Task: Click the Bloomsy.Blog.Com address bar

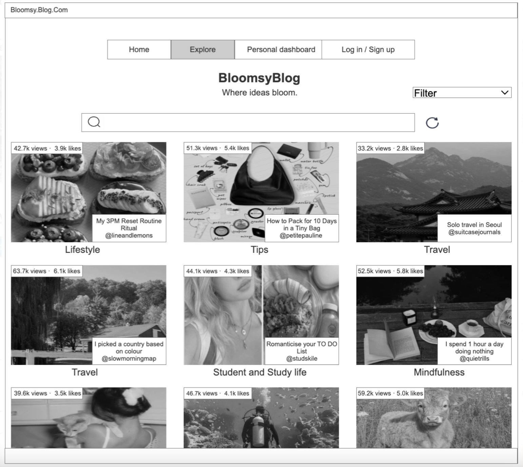Action: (261, 10)
